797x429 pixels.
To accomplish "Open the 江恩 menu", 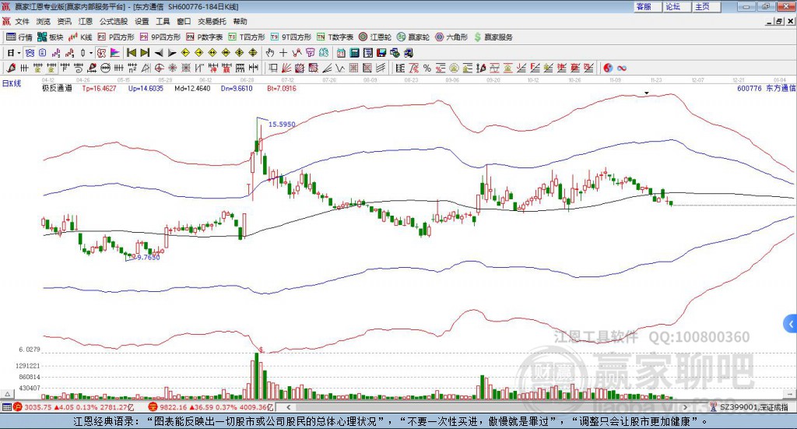I will (x=85, y=22).
